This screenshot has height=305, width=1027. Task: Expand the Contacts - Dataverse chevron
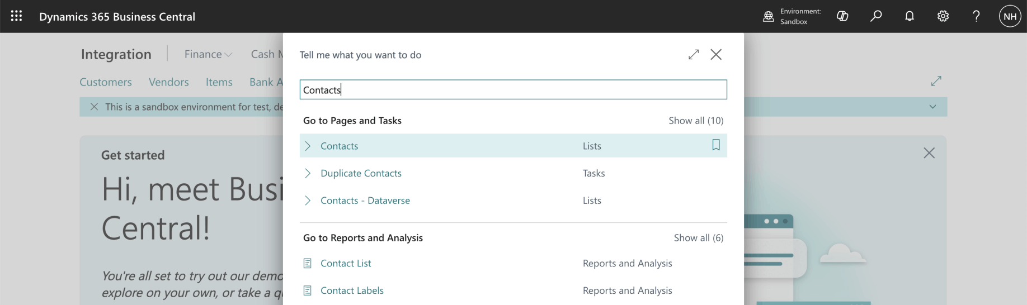click(308, 201)
